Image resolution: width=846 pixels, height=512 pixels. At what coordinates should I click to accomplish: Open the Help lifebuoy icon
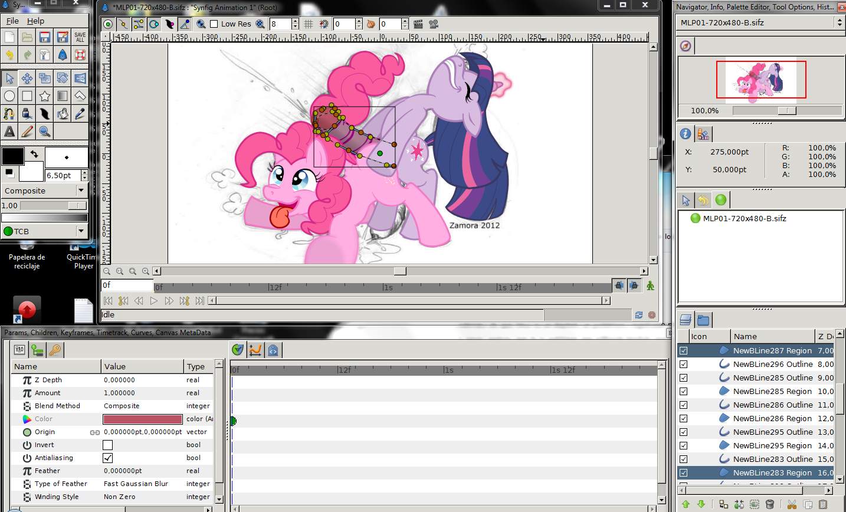(x=80, y=55)
